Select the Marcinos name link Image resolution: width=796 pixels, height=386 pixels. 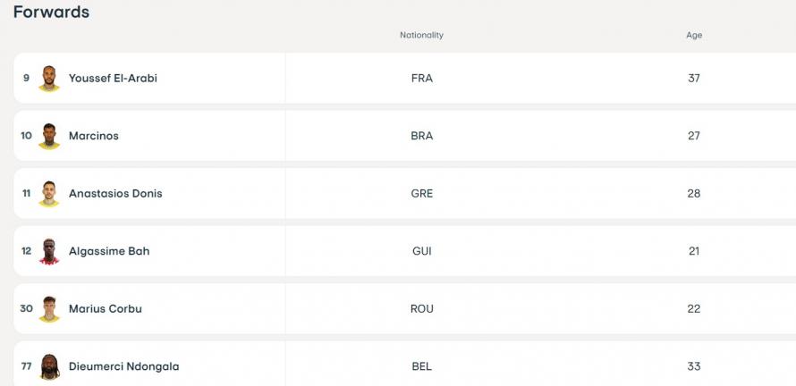[x=93, y=136]
